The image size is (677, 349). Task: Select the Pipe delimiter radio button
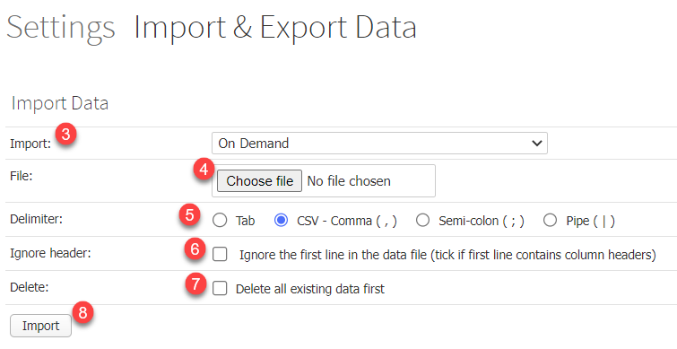[550, 221]
